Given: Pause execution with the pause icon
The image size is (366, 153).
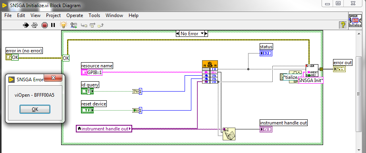Looking at the screenshot, I should coord(53,25).
